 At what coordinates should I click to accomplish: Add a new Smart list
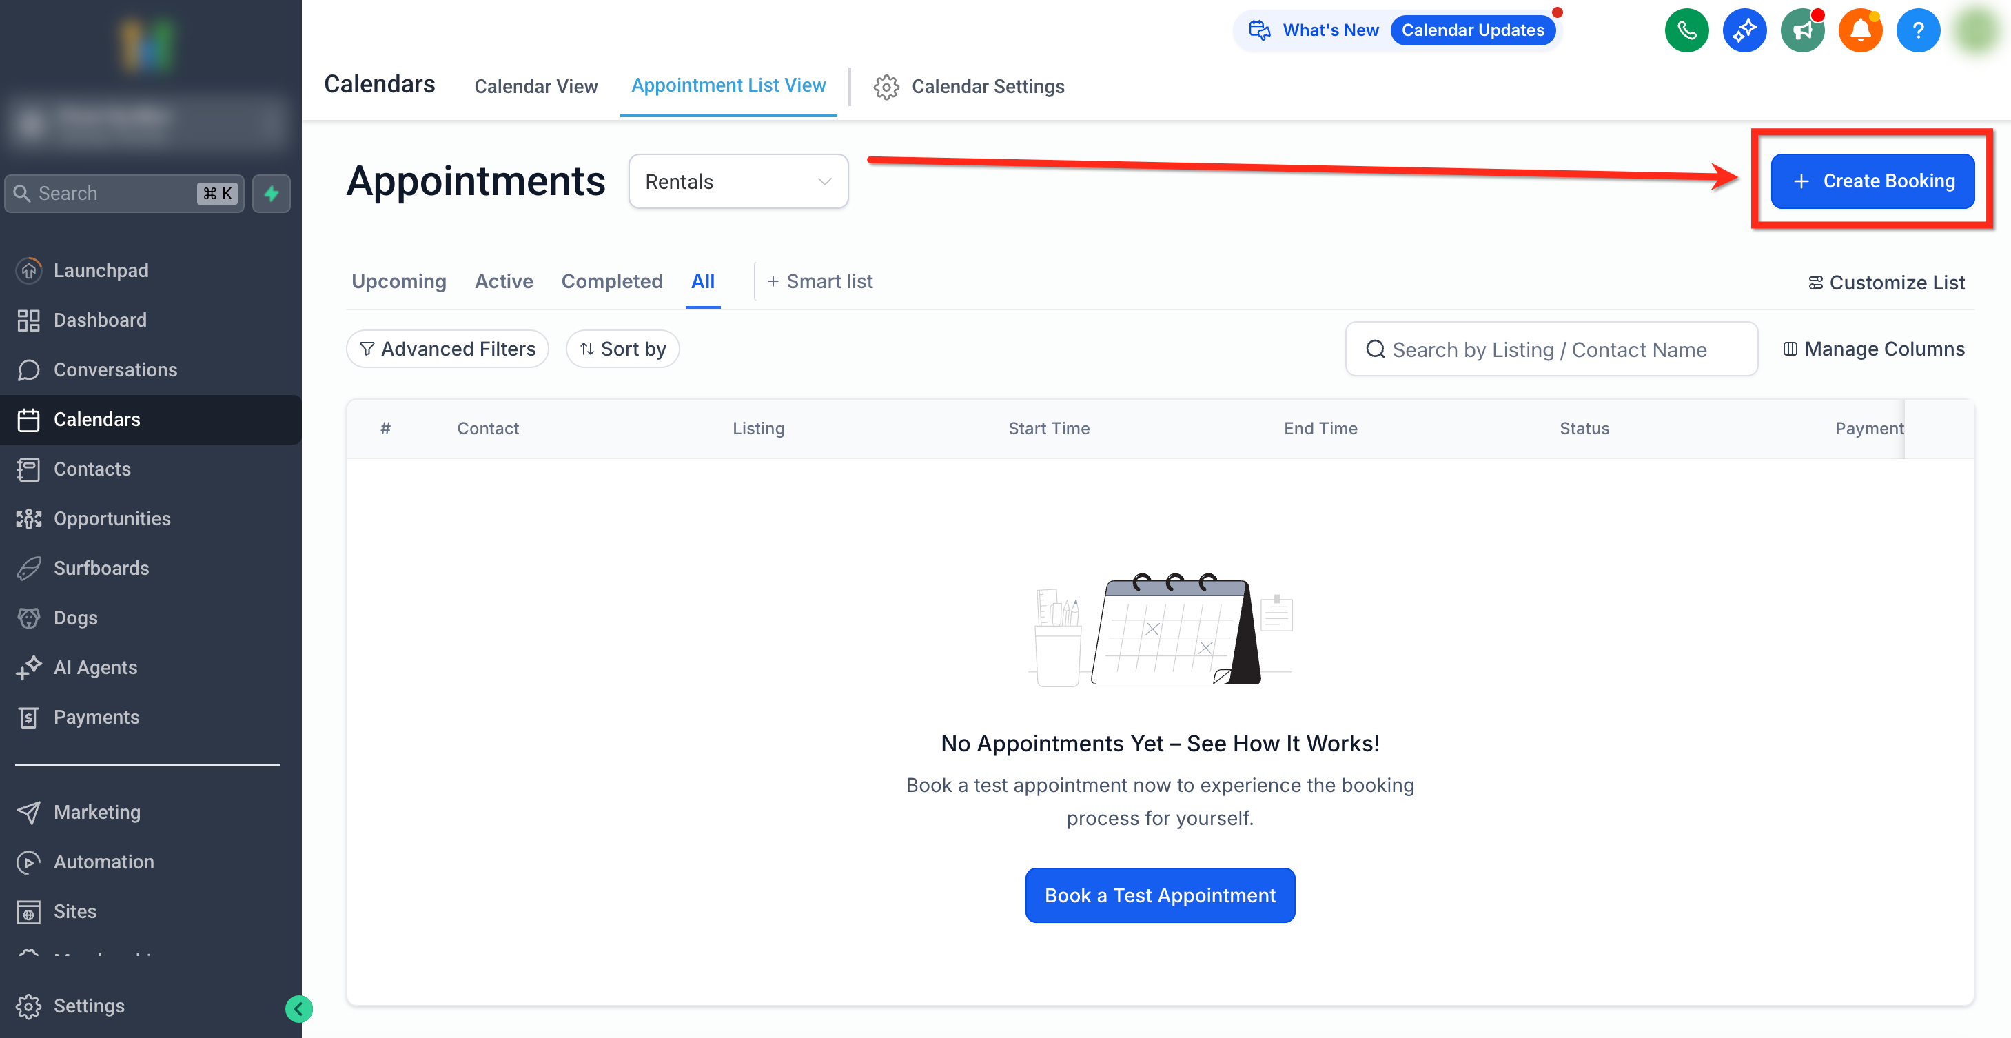coord(819,281)
